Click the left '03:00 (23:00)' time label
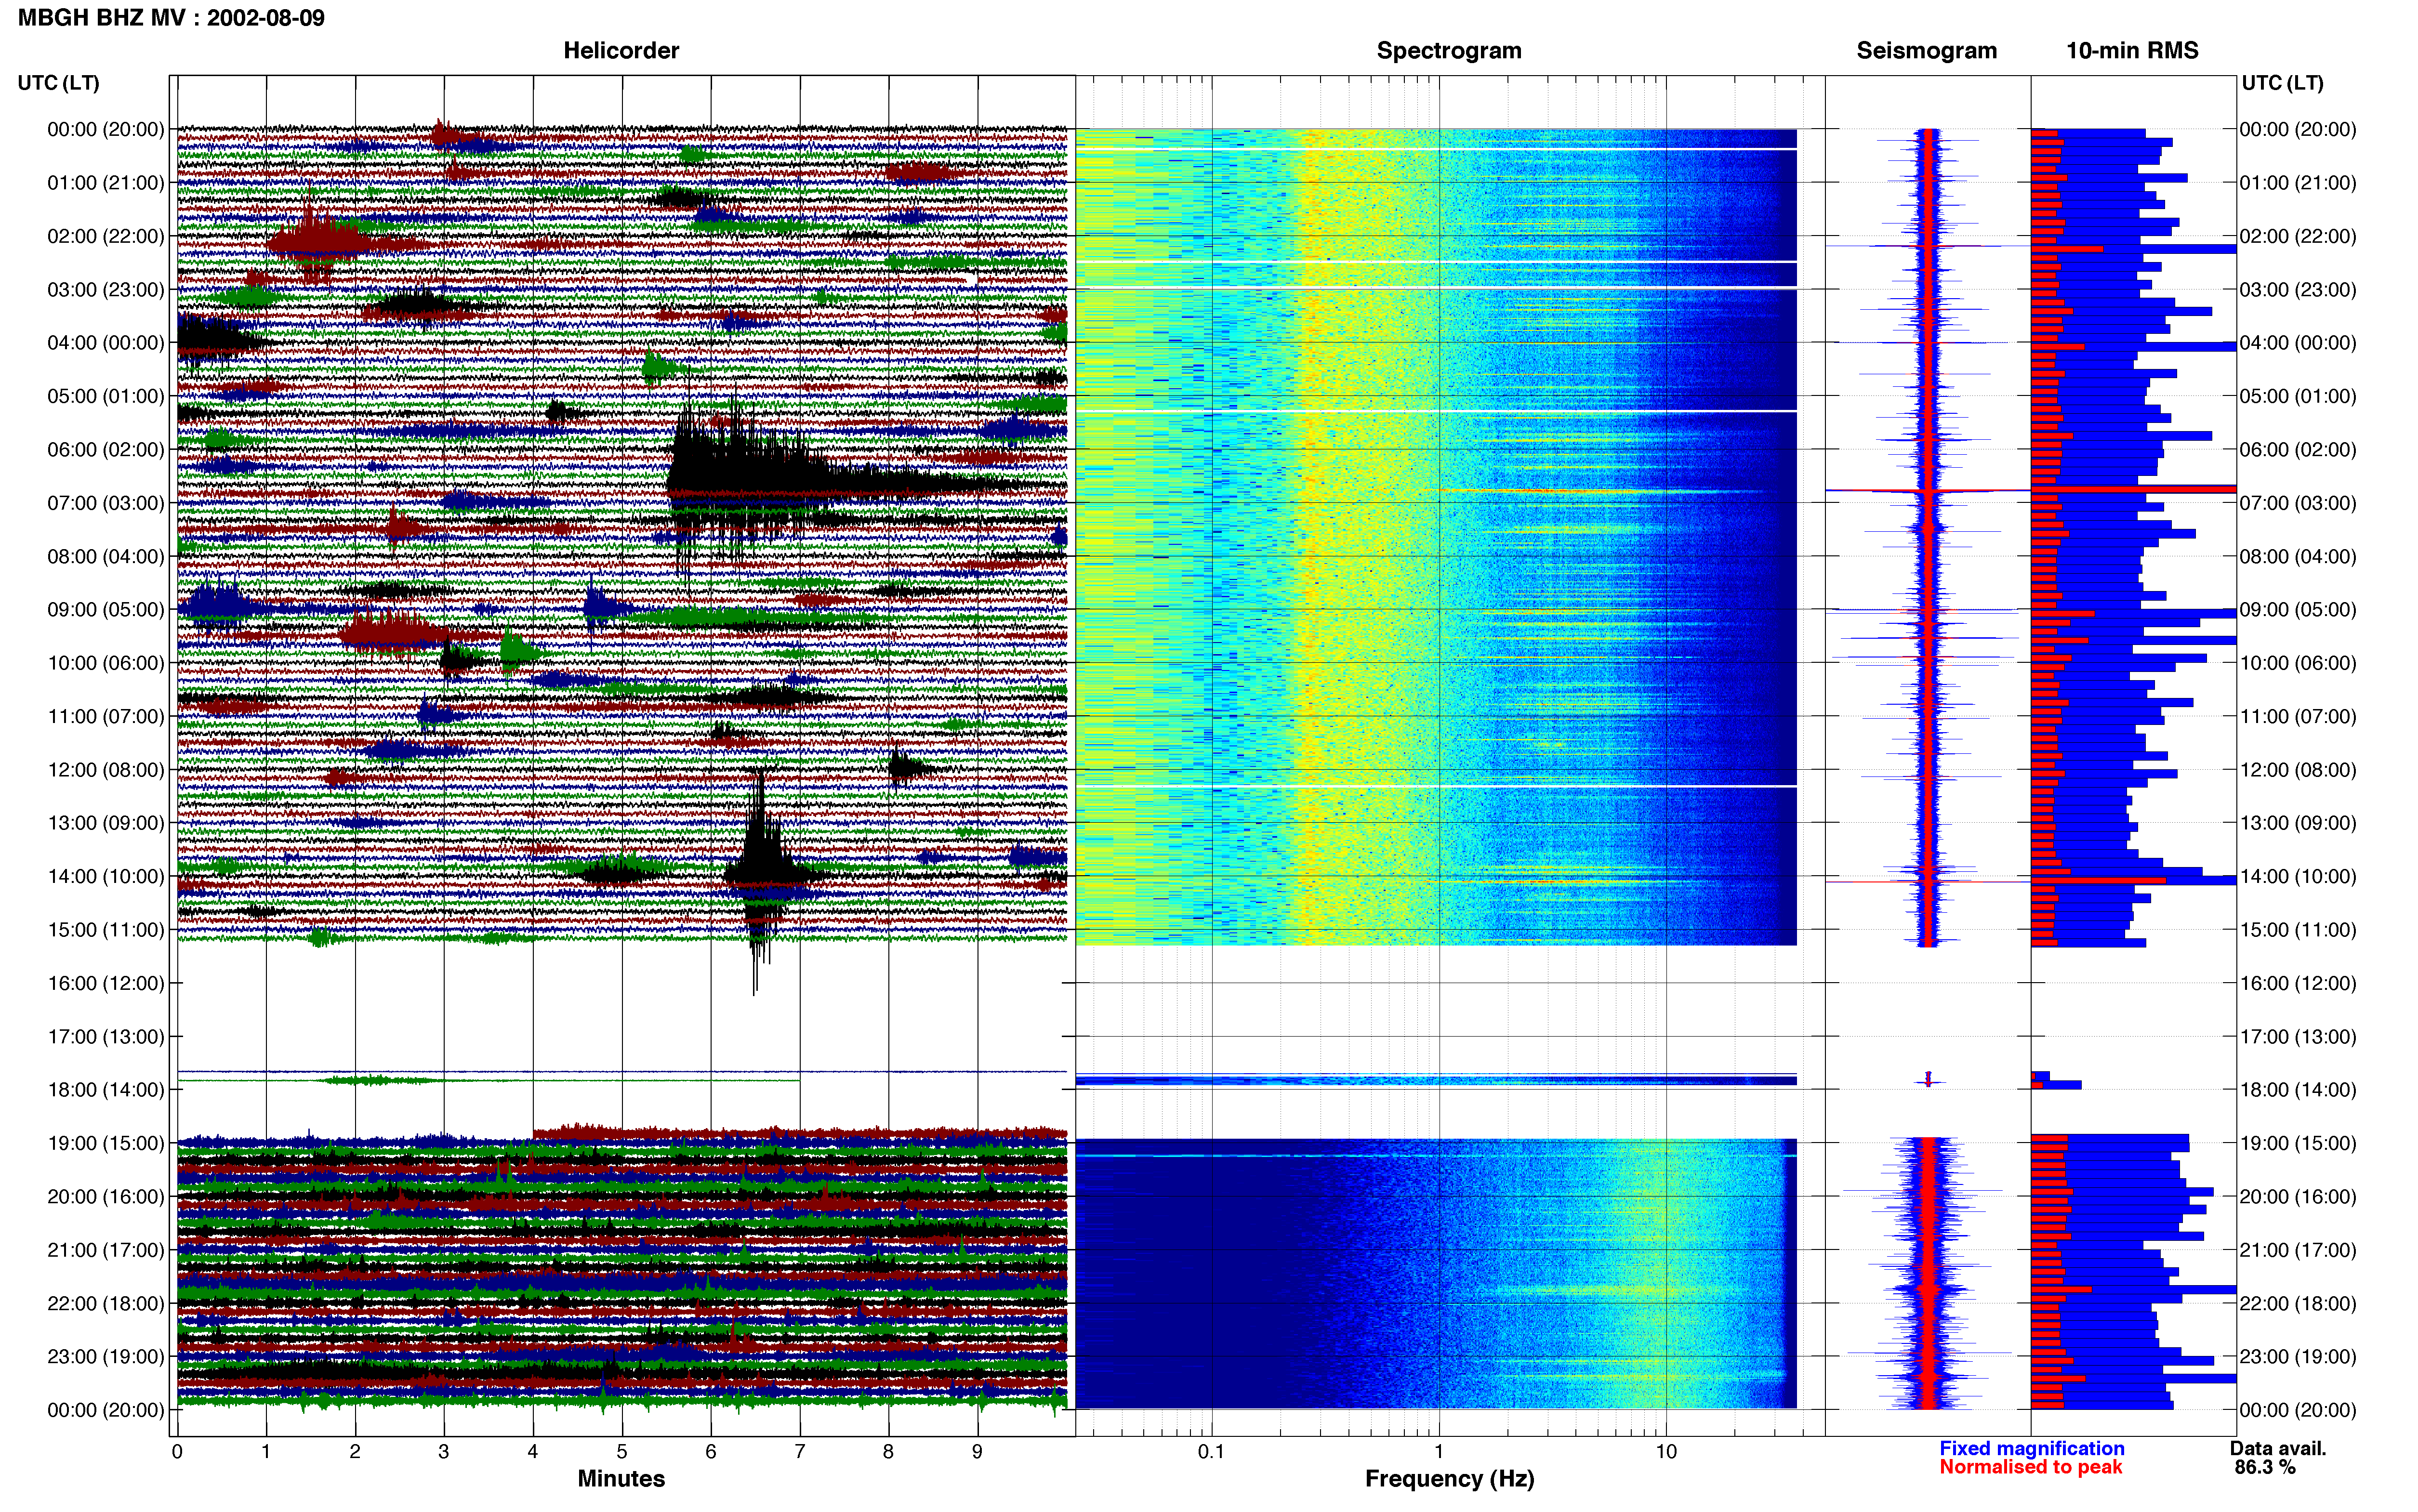 106,289
